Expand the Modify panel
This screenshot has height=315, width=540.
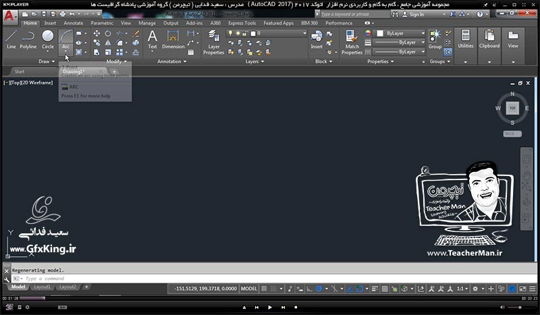click(x=116, y=61)
